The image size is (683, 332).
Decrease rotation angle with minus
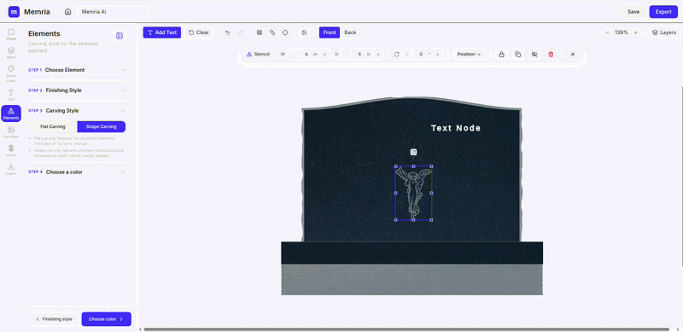tap(407, 54)
